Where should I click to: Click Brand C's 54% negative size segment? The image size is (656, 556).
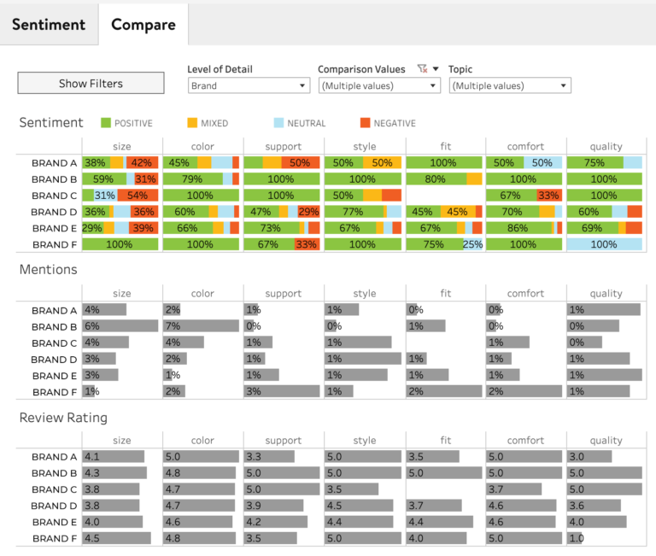[x=137, y=196]
